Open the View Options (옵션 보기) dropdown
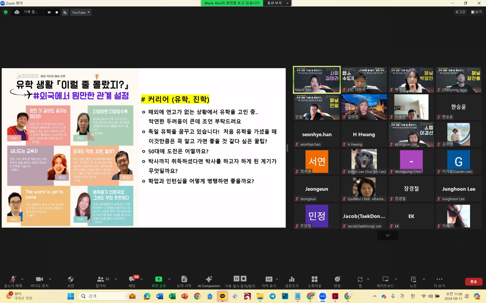 coord(277,3)
